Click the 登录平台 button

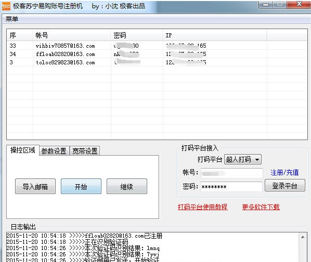click(x=285, y=185)
